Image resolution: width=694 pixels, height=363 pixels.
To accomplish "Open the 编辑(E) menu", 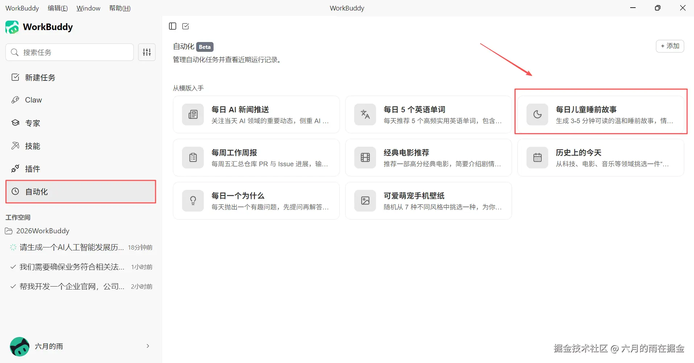I will (x=58, y=8).
